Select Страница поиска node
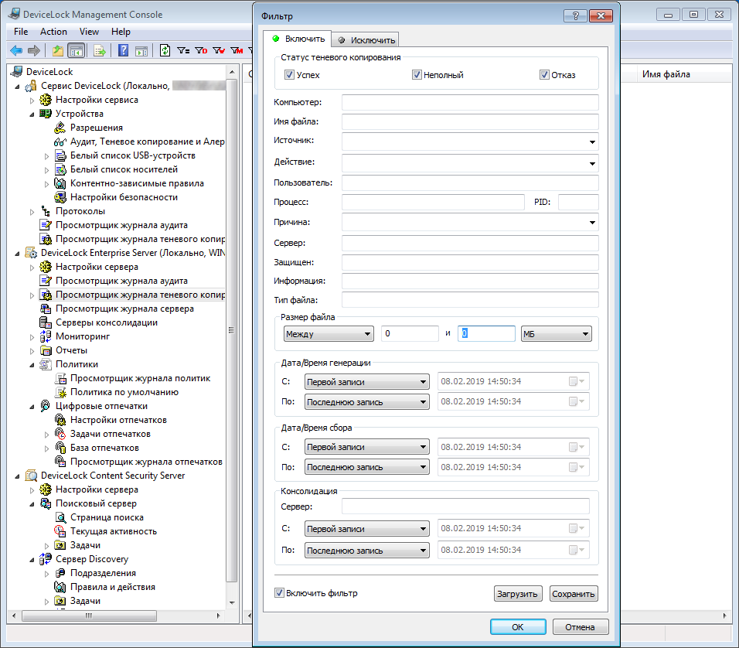The width and height of the screenshot is (739, 648). [107, 517]
